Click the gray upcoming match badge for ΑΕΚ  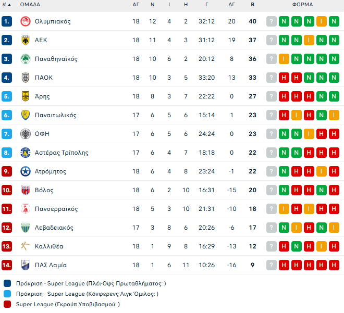(272, 40)
